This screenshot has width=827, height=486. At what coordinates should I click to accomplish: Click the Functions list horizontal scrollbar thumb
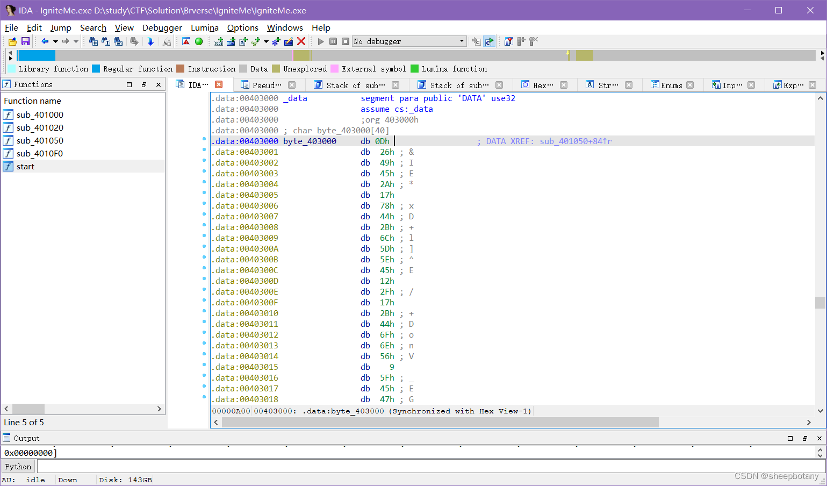coord(28,409)
